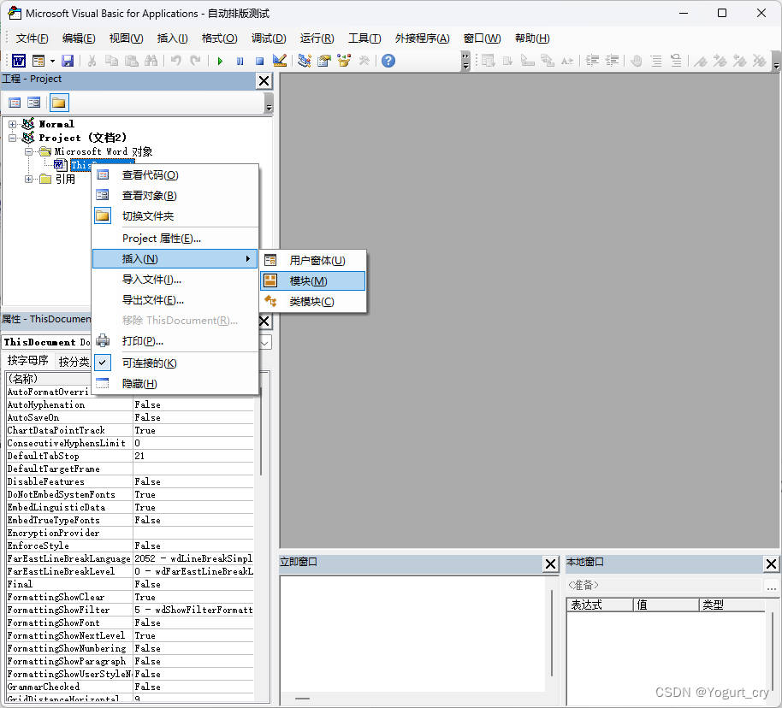Toggle the 可连接的(K) checked menu item
Viewport: 782px width, 708px height.
point(175,363)
